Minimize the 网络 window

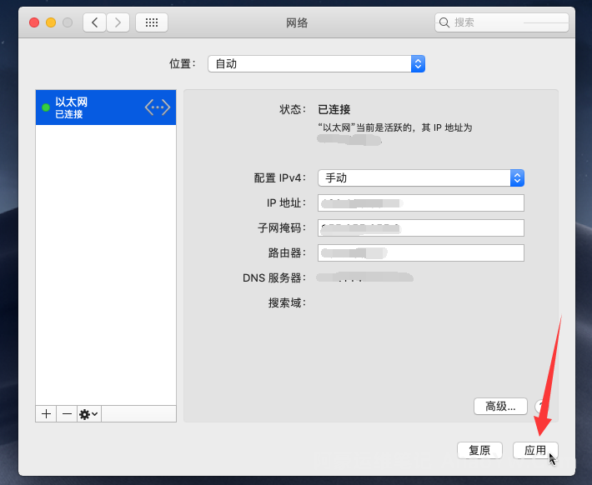click(x=51, y=22)
